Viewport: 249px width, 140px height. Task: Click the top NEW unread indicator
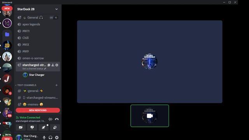(7, 9)
